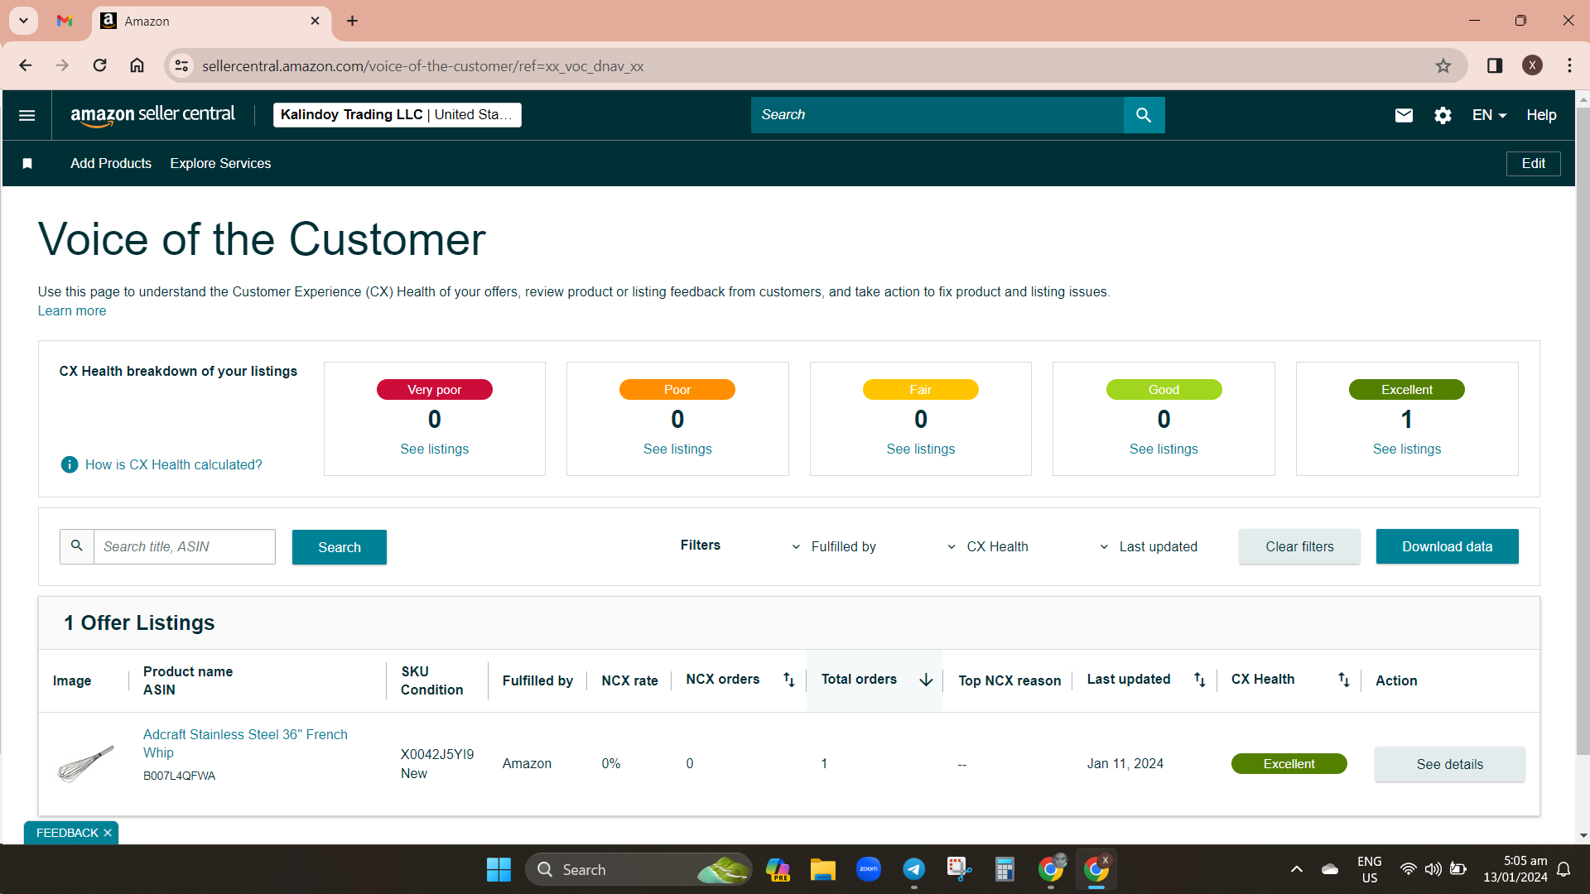This screenshot has height=894, width=1590.
Task: Open a new browser tab
Action: [x=353, y=21]
